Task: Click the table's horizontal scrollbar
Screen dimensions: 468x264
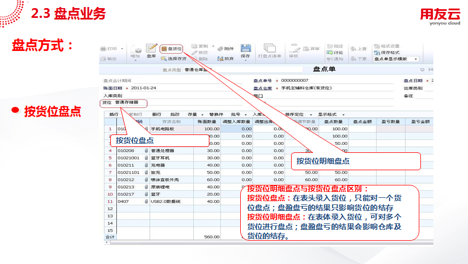Action: tap(268, 242)
